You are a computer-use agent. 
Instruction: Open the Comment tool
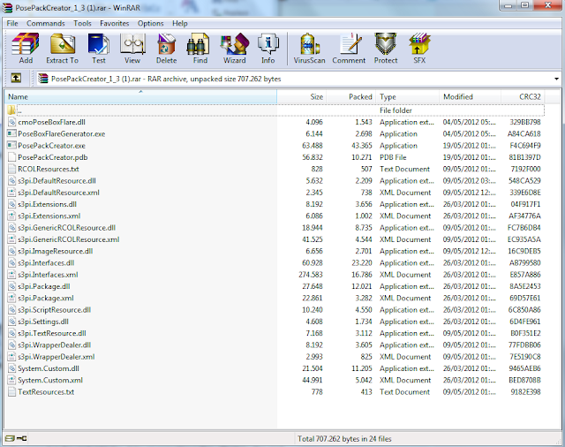coord(349,49)
